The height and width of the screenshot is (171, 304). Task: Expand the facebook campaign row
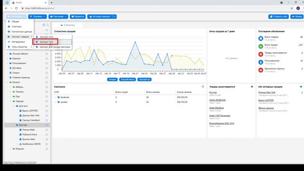point(56,97)
